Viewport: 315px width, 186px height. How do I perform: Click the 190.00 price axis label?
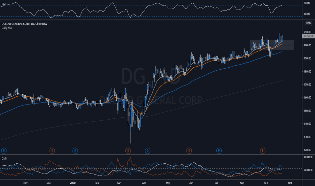[307, 58]
